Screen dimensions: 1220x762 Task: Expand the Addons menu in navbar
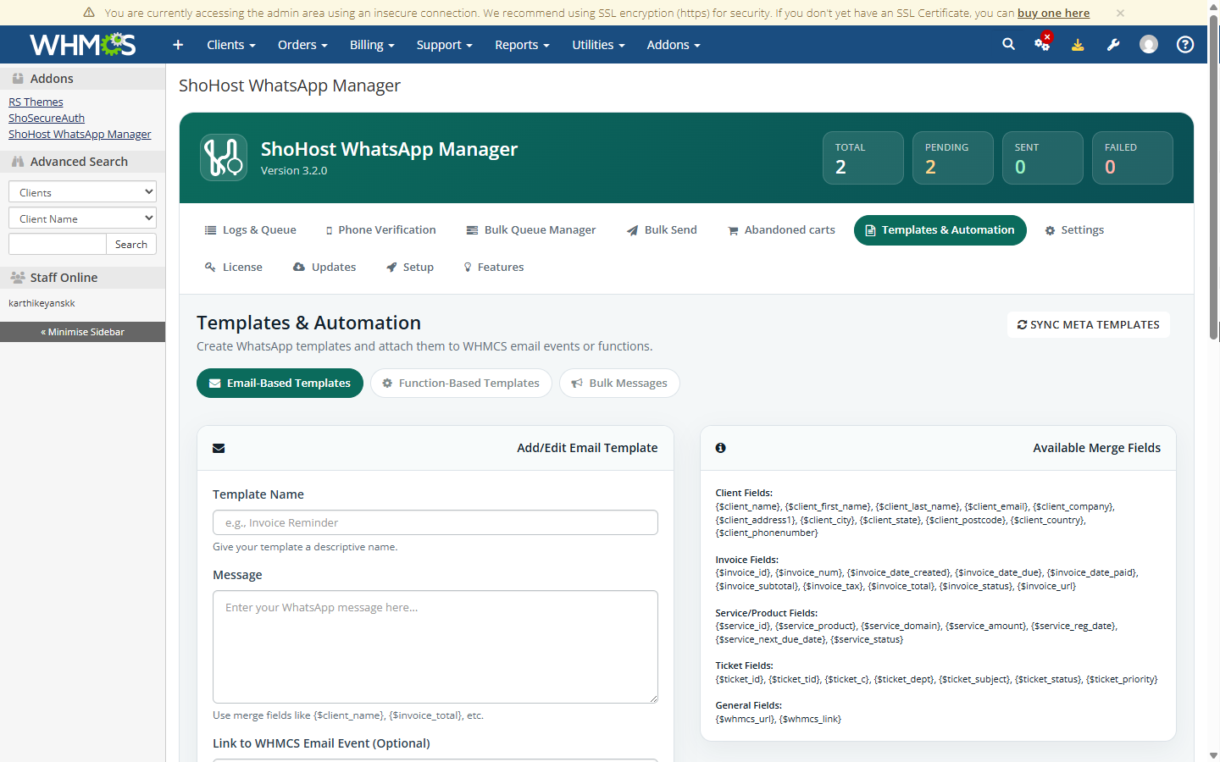coord(674,45)
